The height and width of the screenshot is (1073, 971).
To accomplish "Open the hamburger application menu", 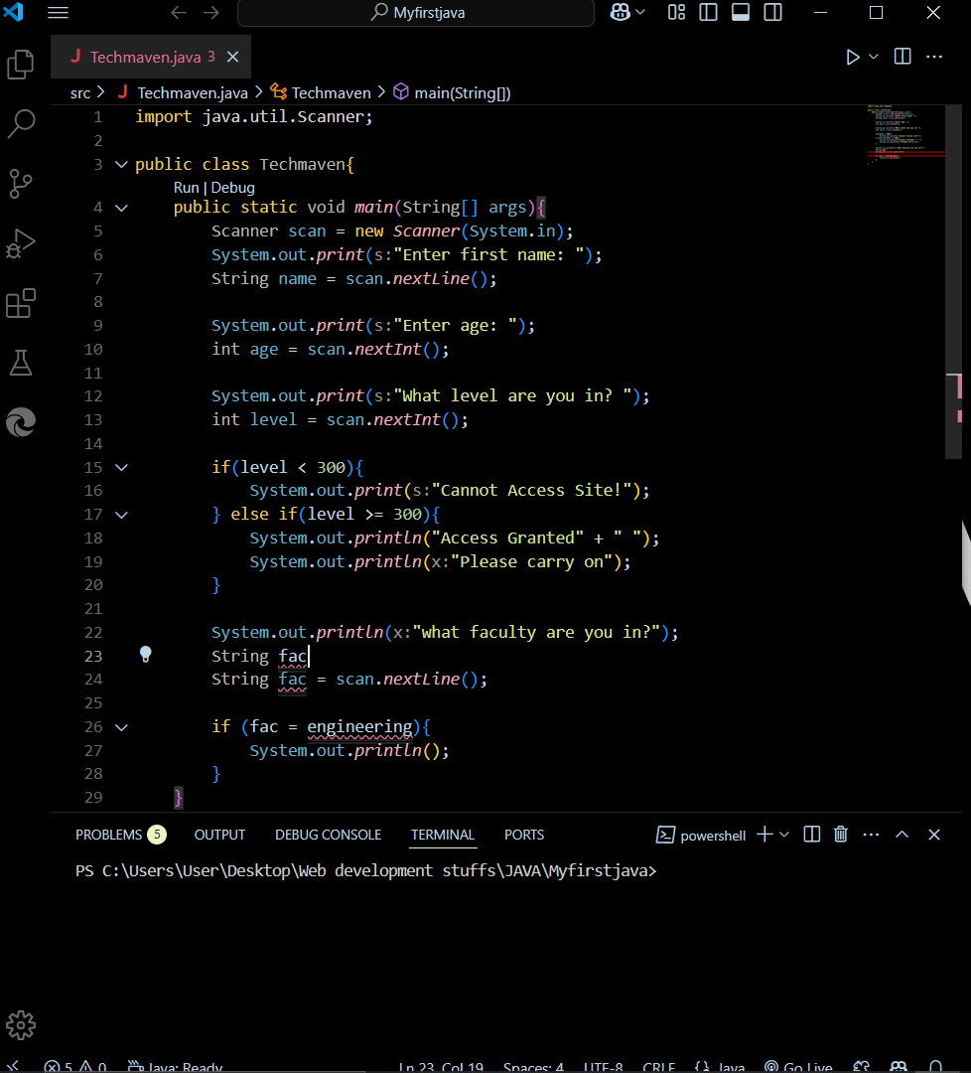I will [59, 12].
